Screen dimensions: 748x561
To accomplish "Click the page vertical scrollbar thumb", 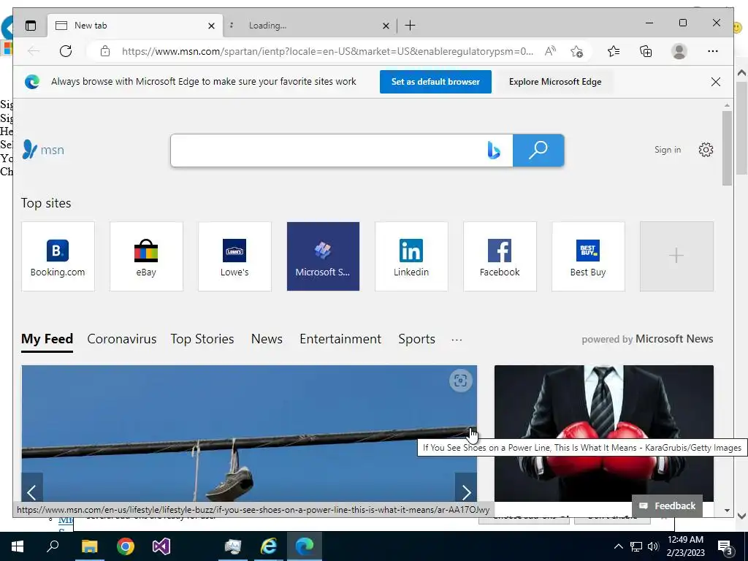I will [x=727, y=148].
